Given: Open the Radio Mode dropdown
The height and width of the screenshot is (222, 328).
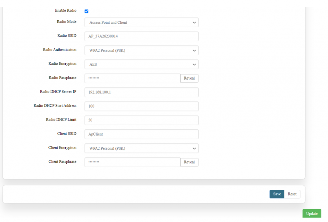Looking at the screenshot, I should tap(141, 22).
